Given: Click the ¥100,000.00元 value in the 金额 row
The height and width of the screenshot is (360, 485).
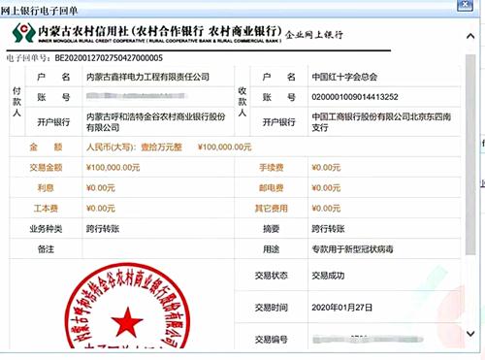Looking at the screenshot, I should (224, 147).
